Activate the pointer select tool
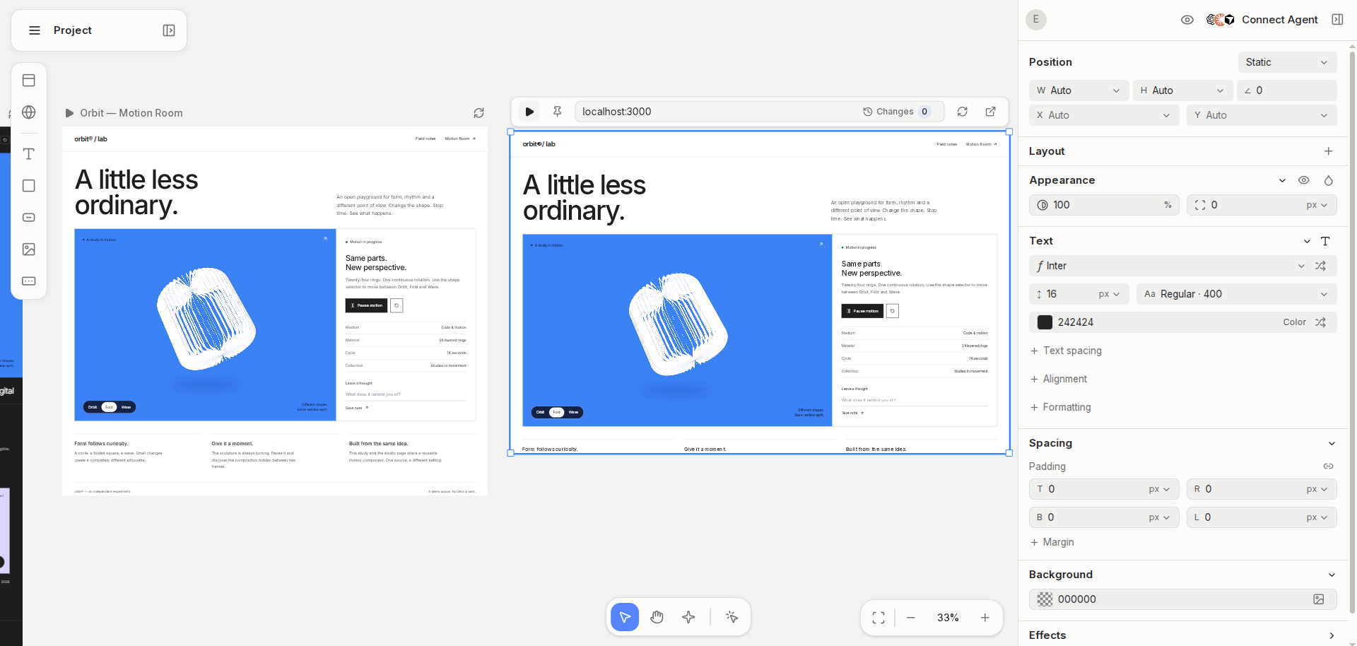 click(625, 618)
